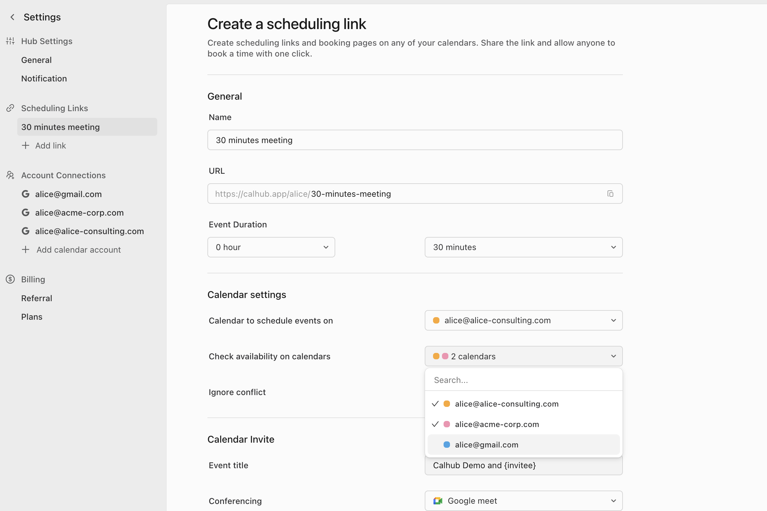Click the Hub Settings sliders icon

tap(10, 41)
